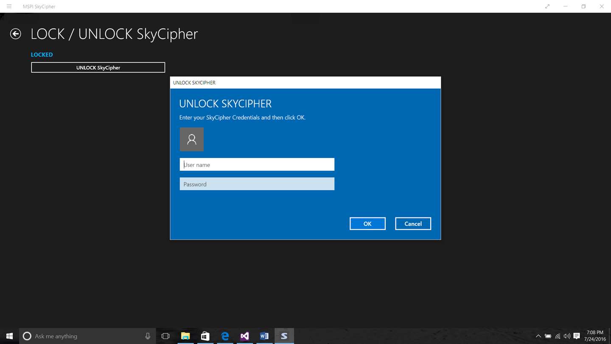This screenshot has width=611, height=344.
Task: Minimize the MSPI SkyCipher window
Action: (566, 6)
